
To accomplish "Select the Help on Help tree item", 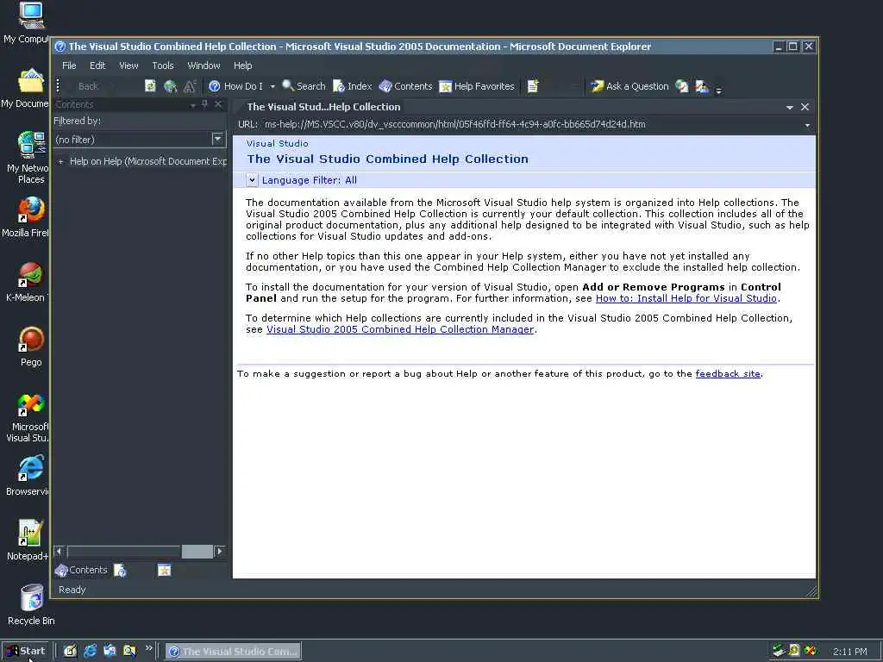I will (148, 161).
